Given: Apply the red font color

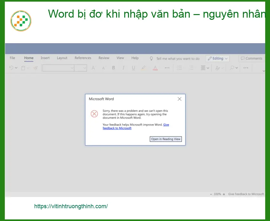Looking at the screenshot, I should (155, 68).
